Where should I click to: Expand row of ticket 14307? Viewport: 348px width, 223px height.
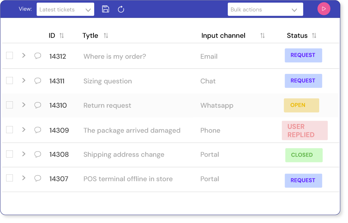tap(24, 178)
